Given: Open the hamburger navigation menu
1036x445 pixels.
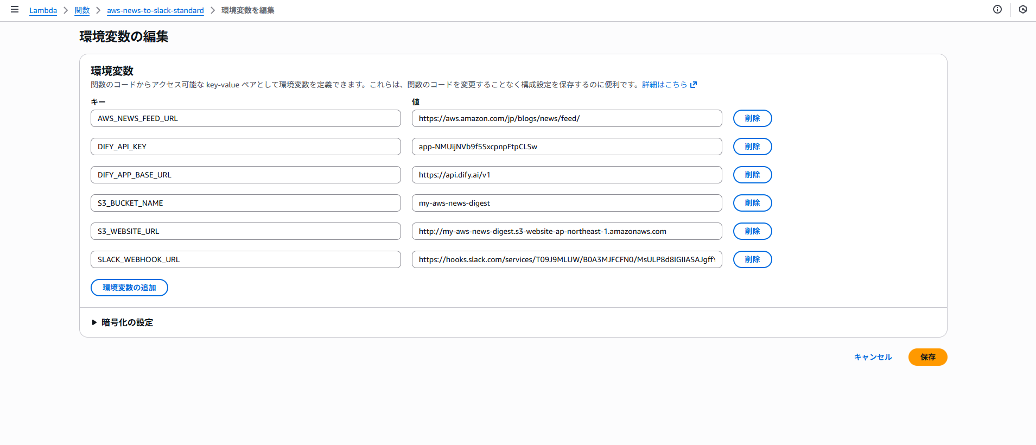Looking at the screenshot, I should [x=15, y=10].
